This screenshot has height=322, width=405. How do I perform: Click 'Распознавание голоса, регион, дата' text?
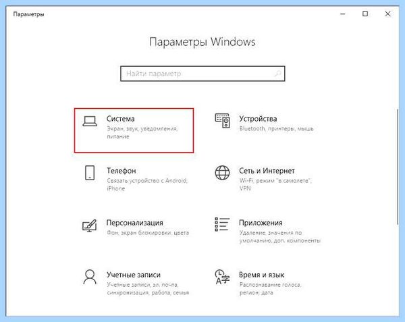click(x=270, y=289)
